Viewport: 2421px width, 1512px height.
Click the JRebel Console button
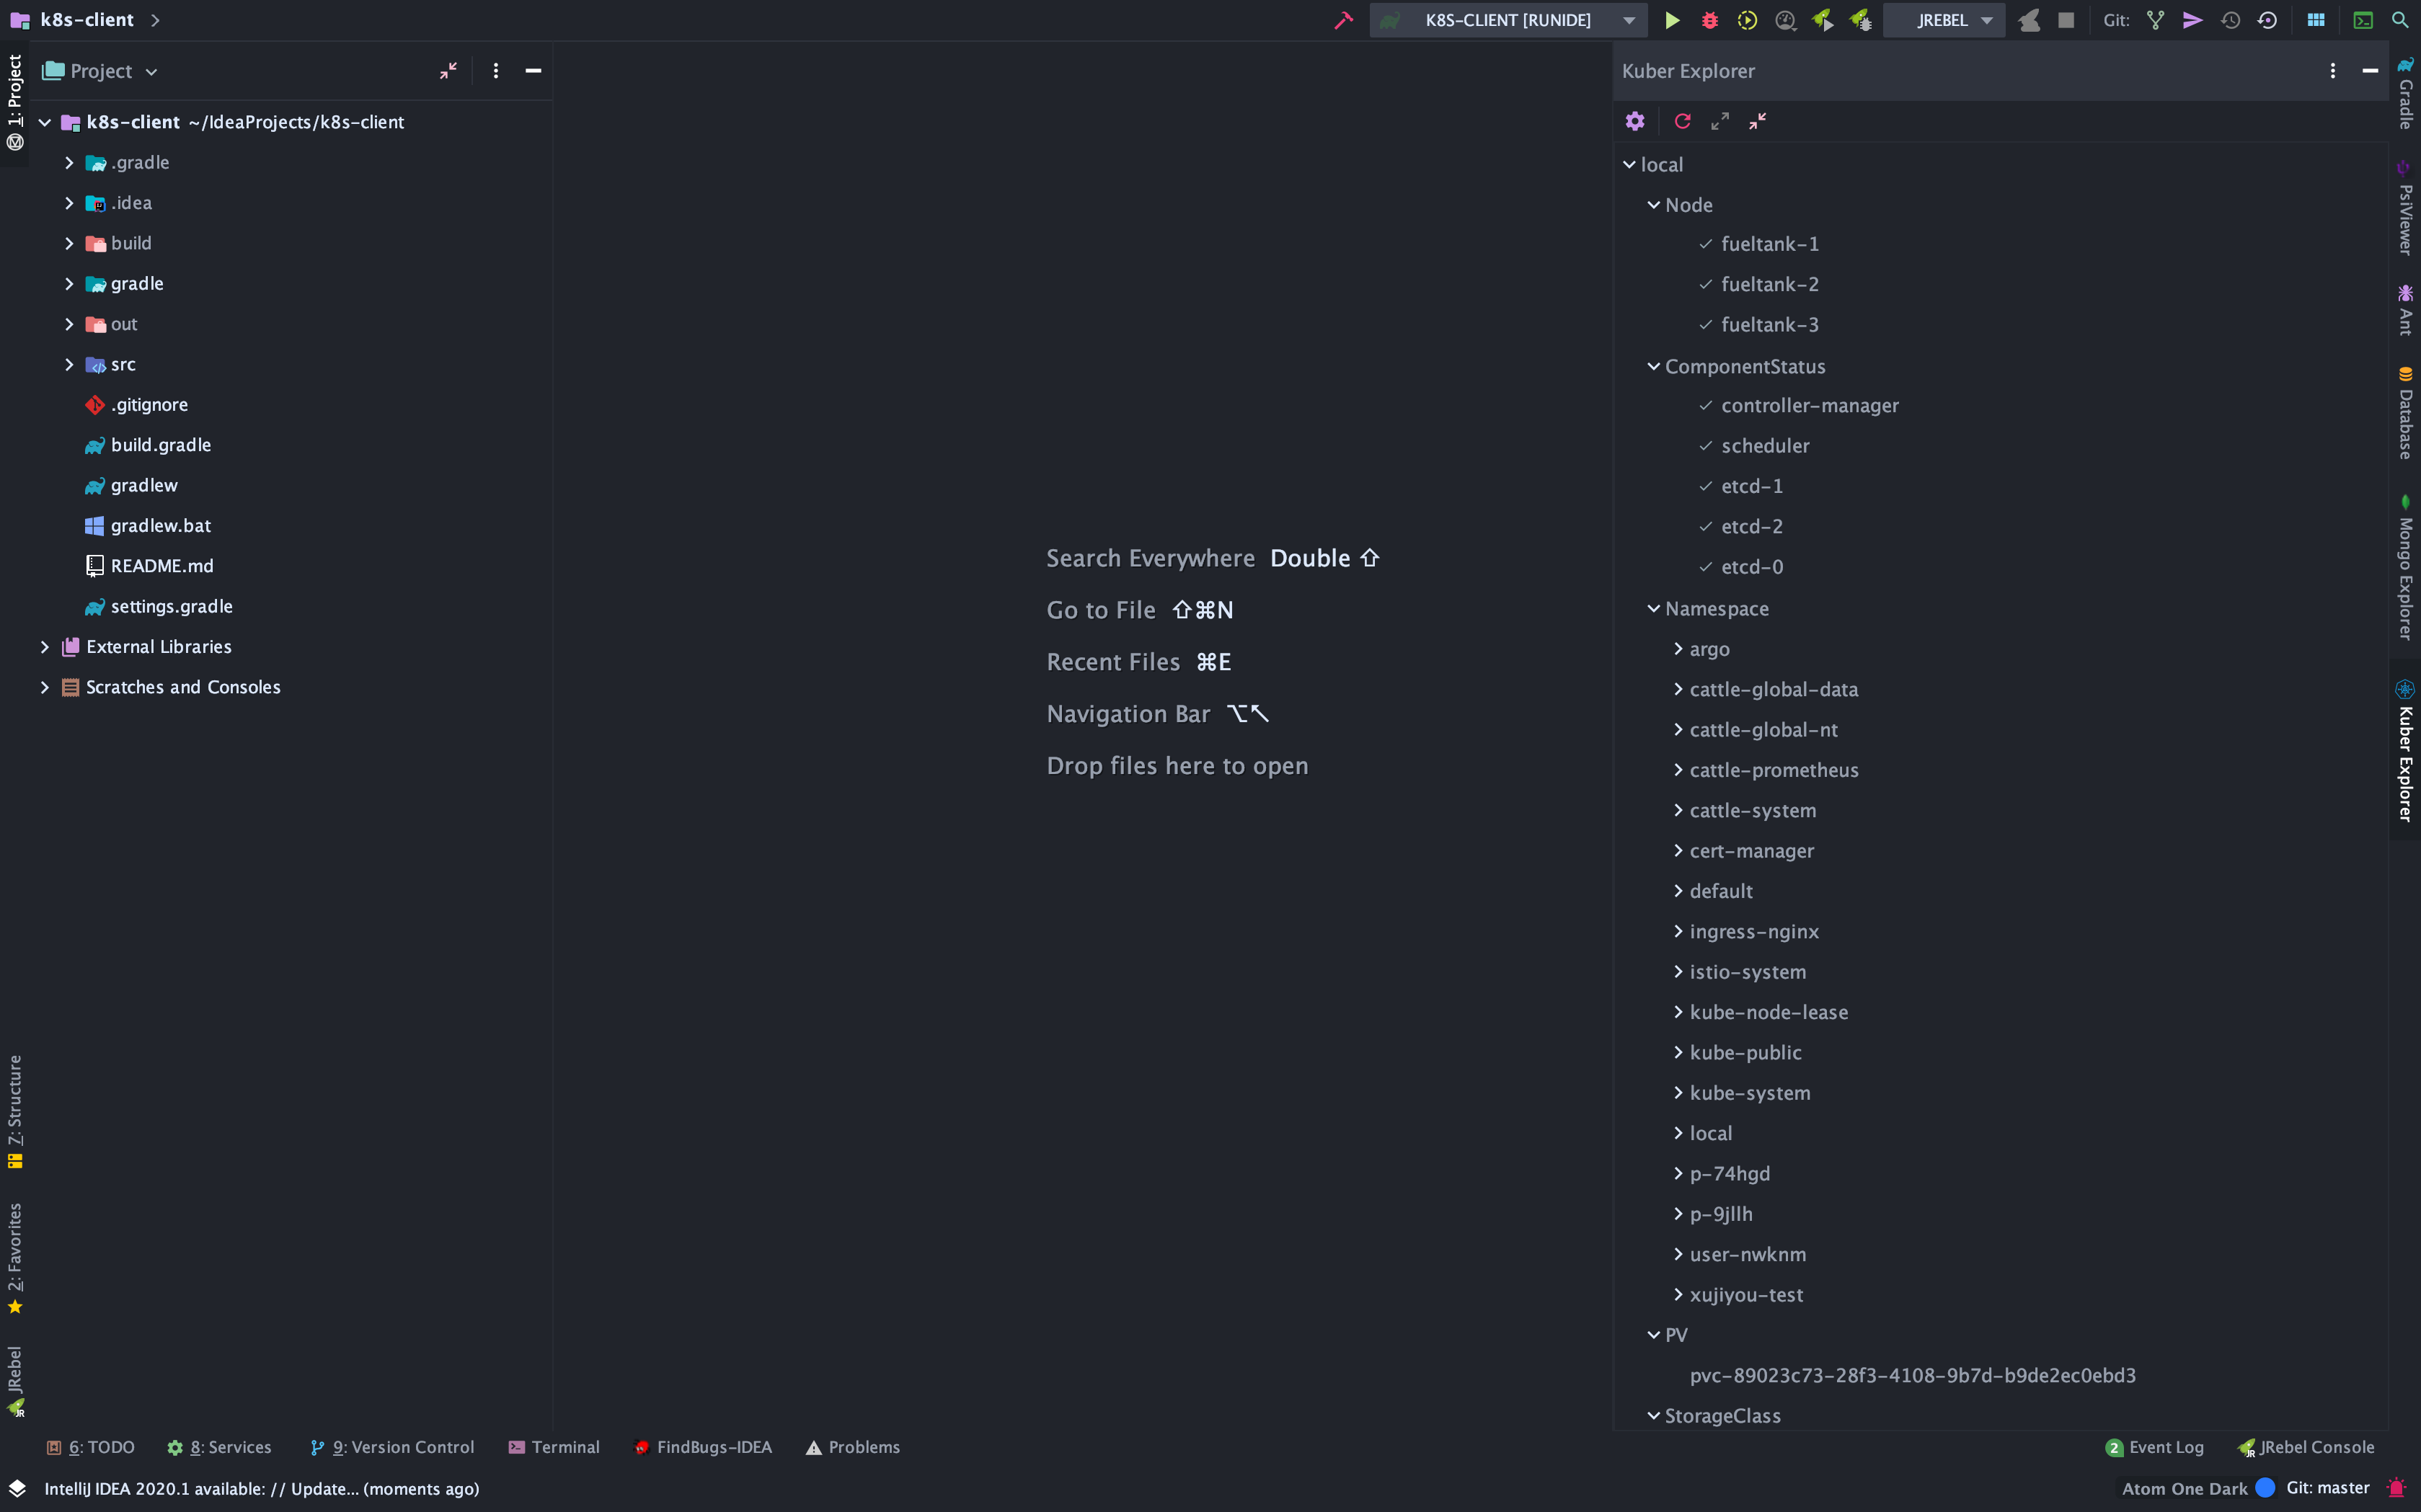[2304, 1446]
